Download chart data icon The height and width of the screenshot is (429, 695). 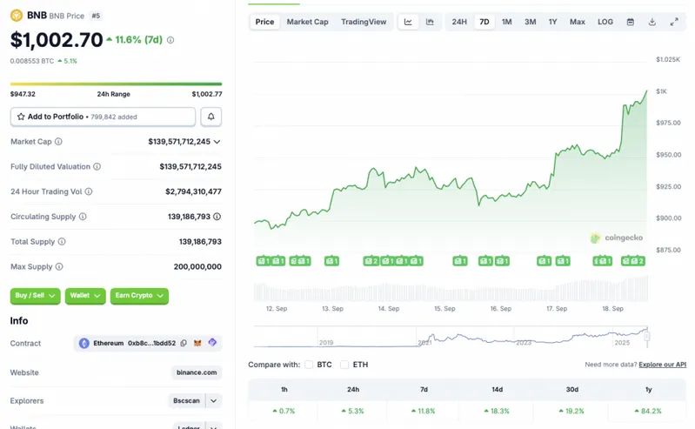652,22
